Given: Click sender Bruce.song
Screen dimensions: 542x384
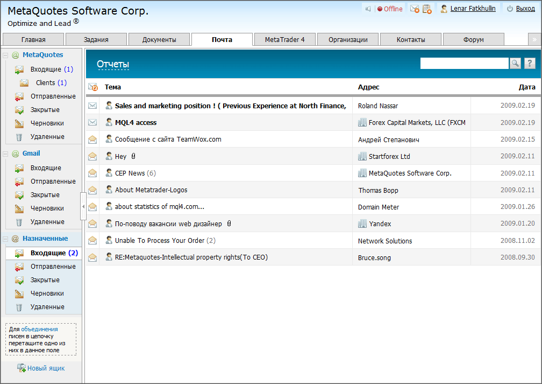Looking at the screenshot, I should pyautogui.click(x=374, y=257).
